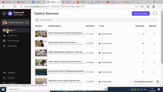
Task: Click play status icon of 28.10.2020 video
Action: point(100,43)
